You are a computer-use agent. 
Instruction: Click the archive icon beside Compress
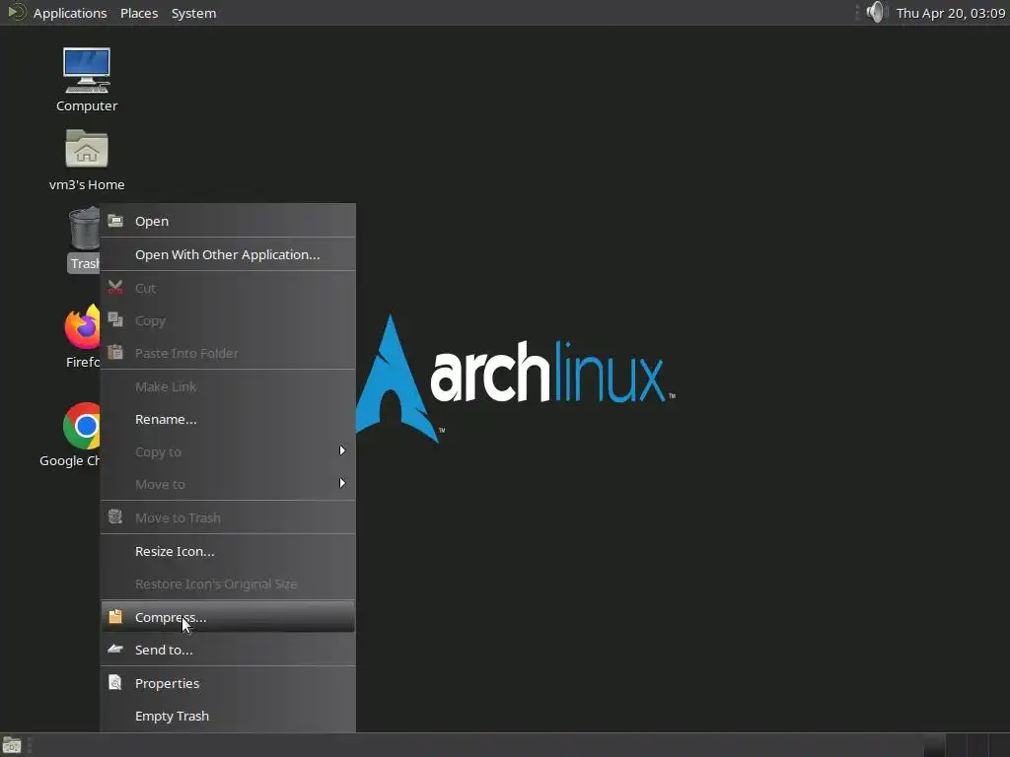pyautogui.click(x=115, y=617)
